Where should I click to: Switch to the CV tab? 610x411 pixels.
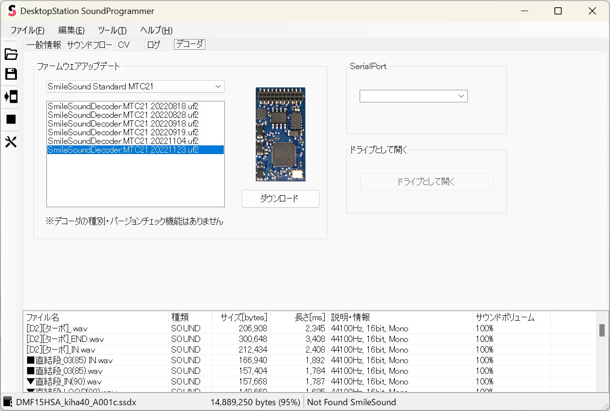click(124, 45)
